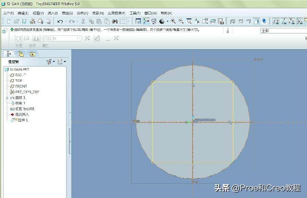Viewport: 307px width, 198px height.
Task: Click the Cut scissors icon
Action: click(83, 21)
